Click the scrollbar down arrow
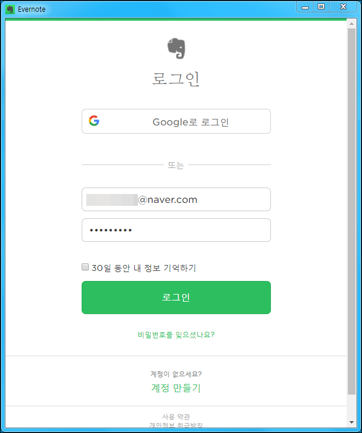The image size is (362, 433). [351, 422]
